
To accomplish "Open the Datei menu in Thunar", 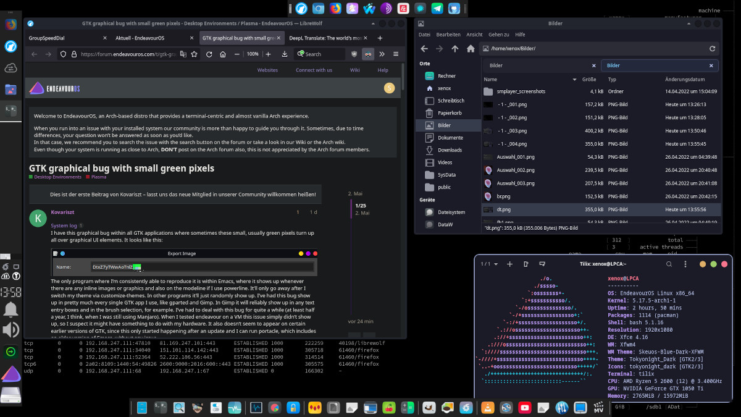I will pyautogui.click(x=424, y=35).
